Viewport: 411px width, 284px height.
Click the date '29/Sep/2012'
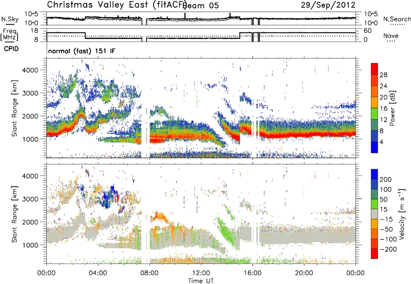tap(328, 5)
